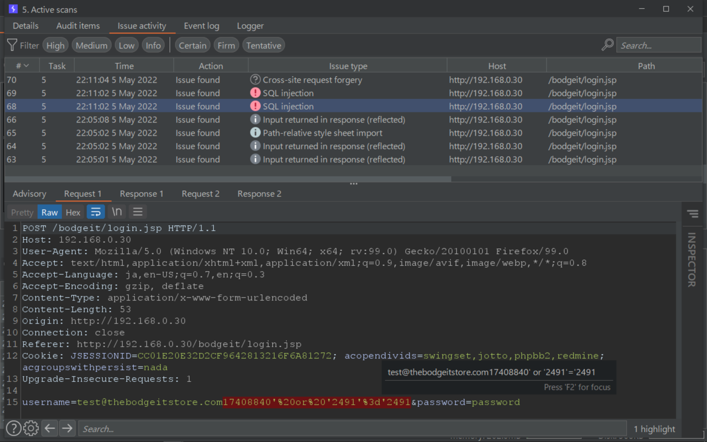Sort by the # column header arrow
Viewport: 707px width, 442px height.
(27, 66)
